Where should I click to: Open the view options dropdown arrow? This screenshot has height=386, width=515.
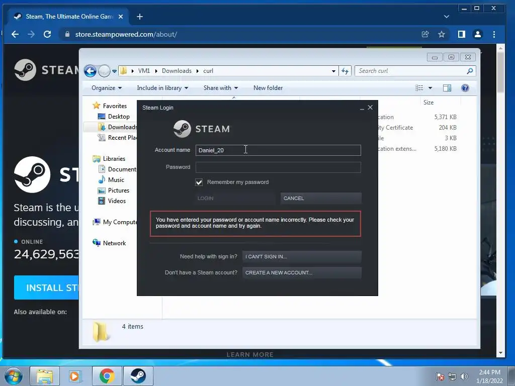[x=431, y=88]
